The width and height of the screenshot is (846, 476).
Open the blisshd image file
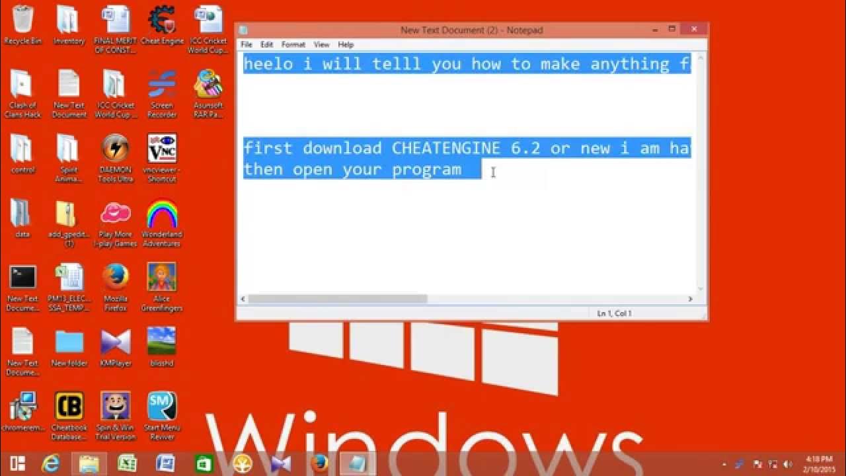(x=162, y=348)
